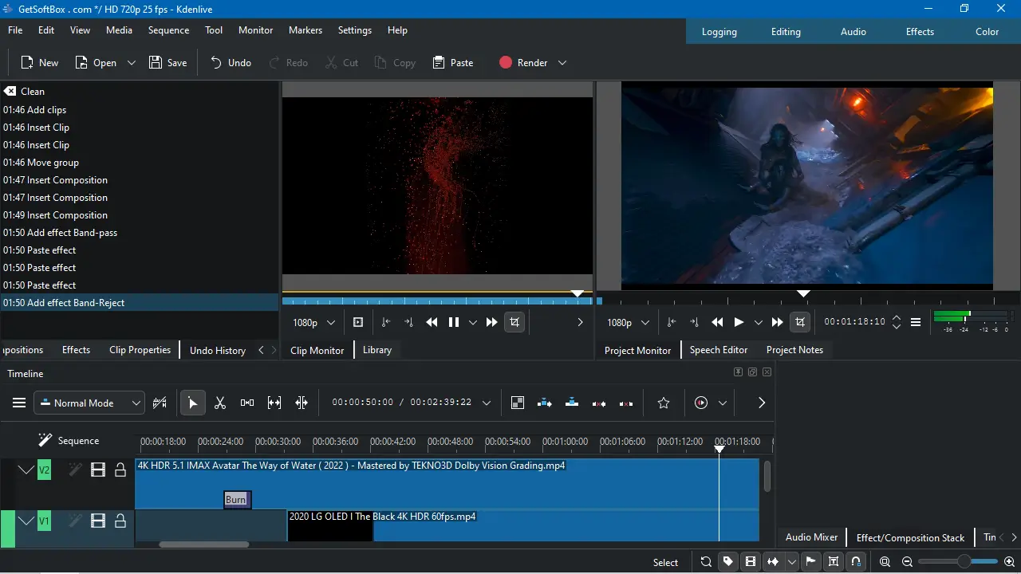Screen dimensions: 1021x574
Task: Click the Extract timeline zone icon
Action: coord(599,403)
